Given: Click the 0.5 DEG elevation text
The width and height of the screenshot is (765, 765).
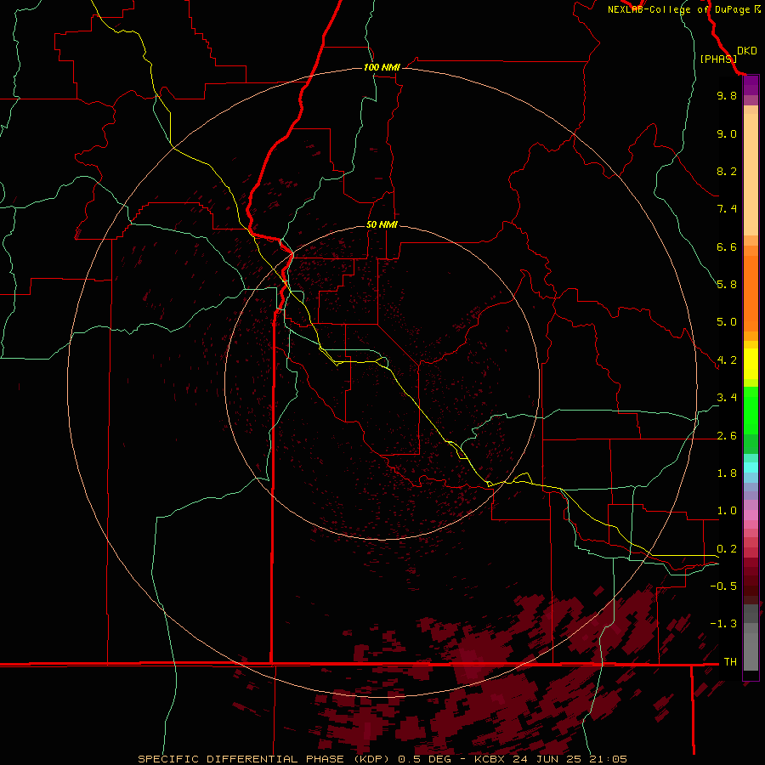Looking at the screenshot, I should pos(424,759).
